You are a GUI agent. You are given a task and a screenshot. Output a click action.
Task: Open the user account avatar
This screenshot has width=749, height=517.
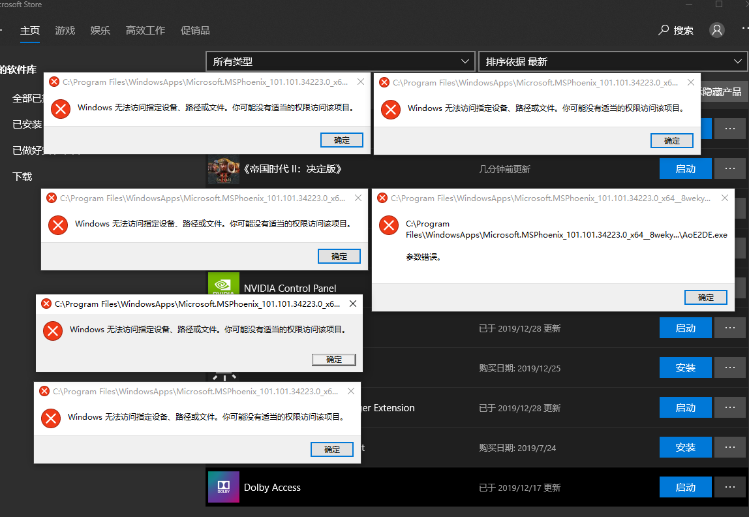point(716,30)
